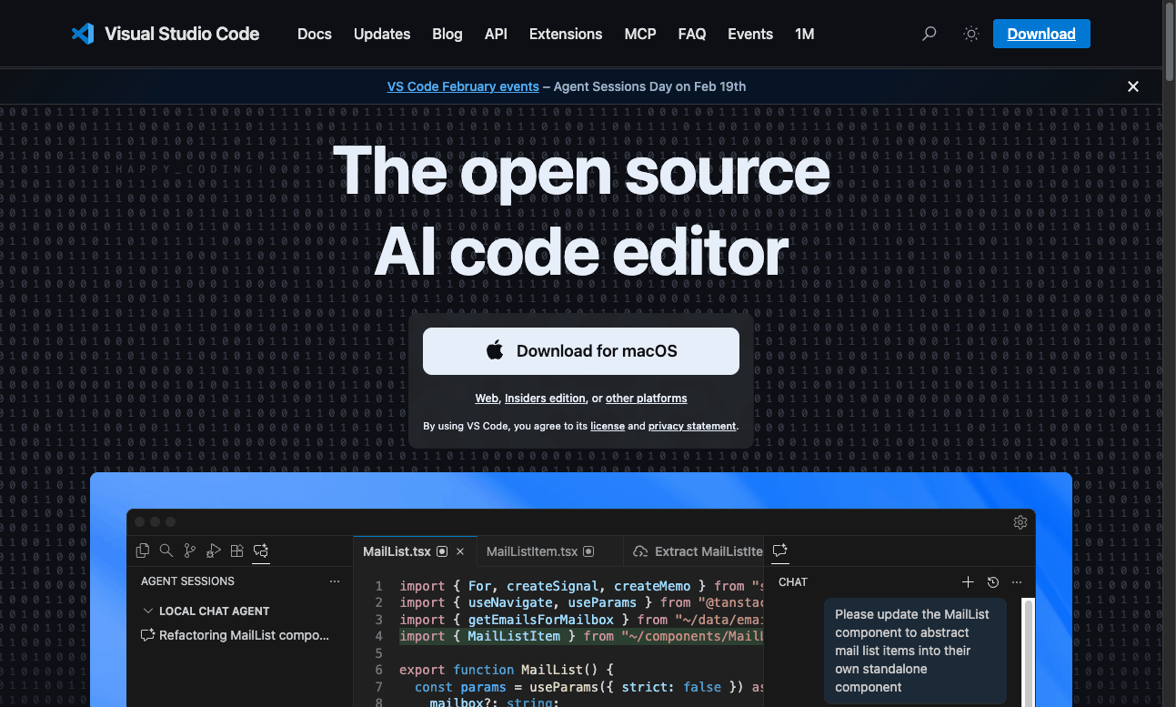1176x707 pixels.
Task: Open Search icon in editor activity bar
Action: pos(166,550)
